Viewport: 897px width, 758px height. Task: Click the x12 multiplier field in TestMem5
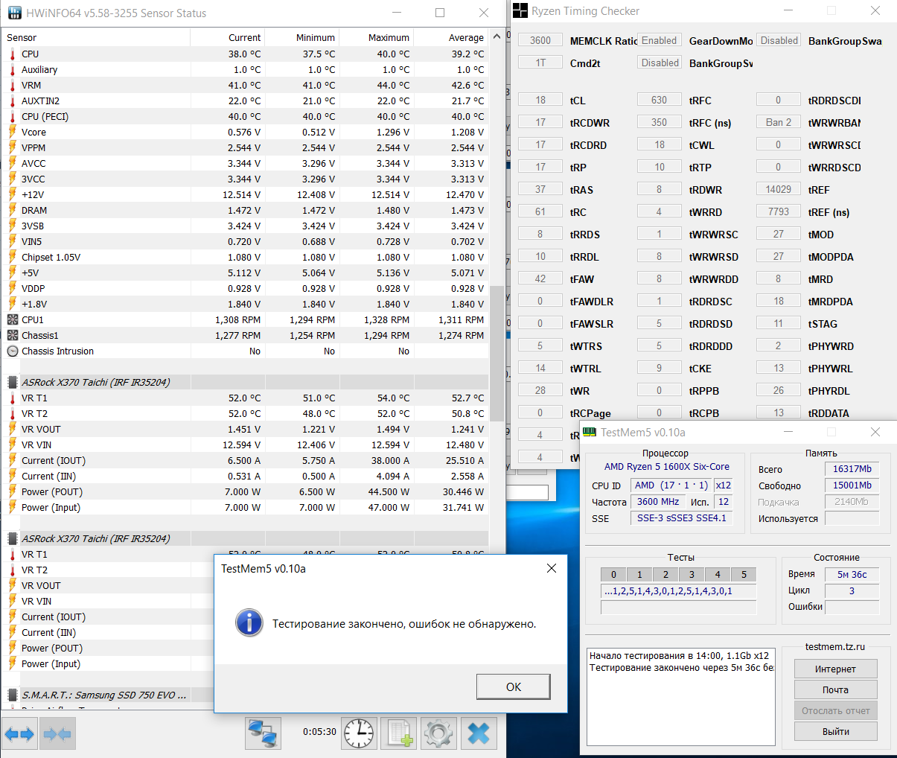[724, 485]
